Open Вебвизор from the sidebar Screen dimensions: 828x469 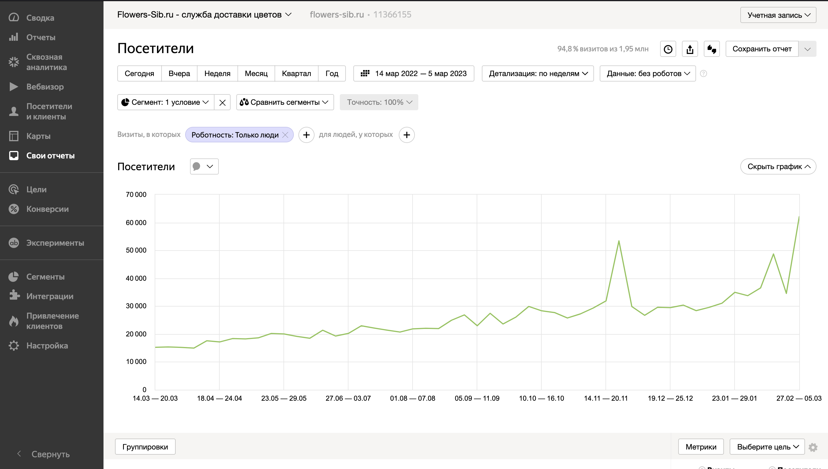pyautogui.click(x=45, y=87)
